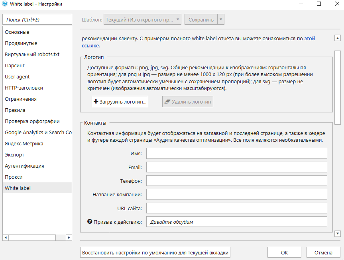The height and width of the screenshot is (260, 344).
Task: Click the sidebar horizontal scrollbar thumb
Action: tap(32, 237)
